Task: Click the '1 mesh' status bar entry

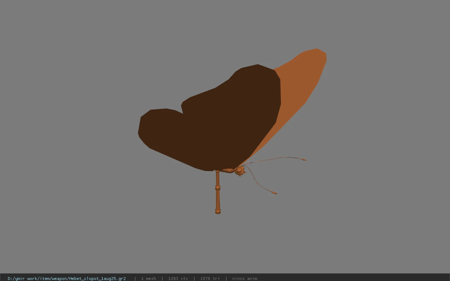Action: [148, 279]
